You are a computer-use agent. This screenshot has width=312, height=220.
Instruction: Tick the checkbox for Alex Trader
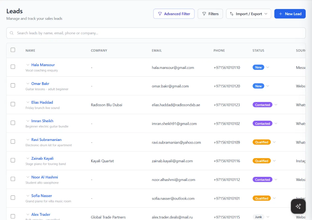tap(13, 216)
